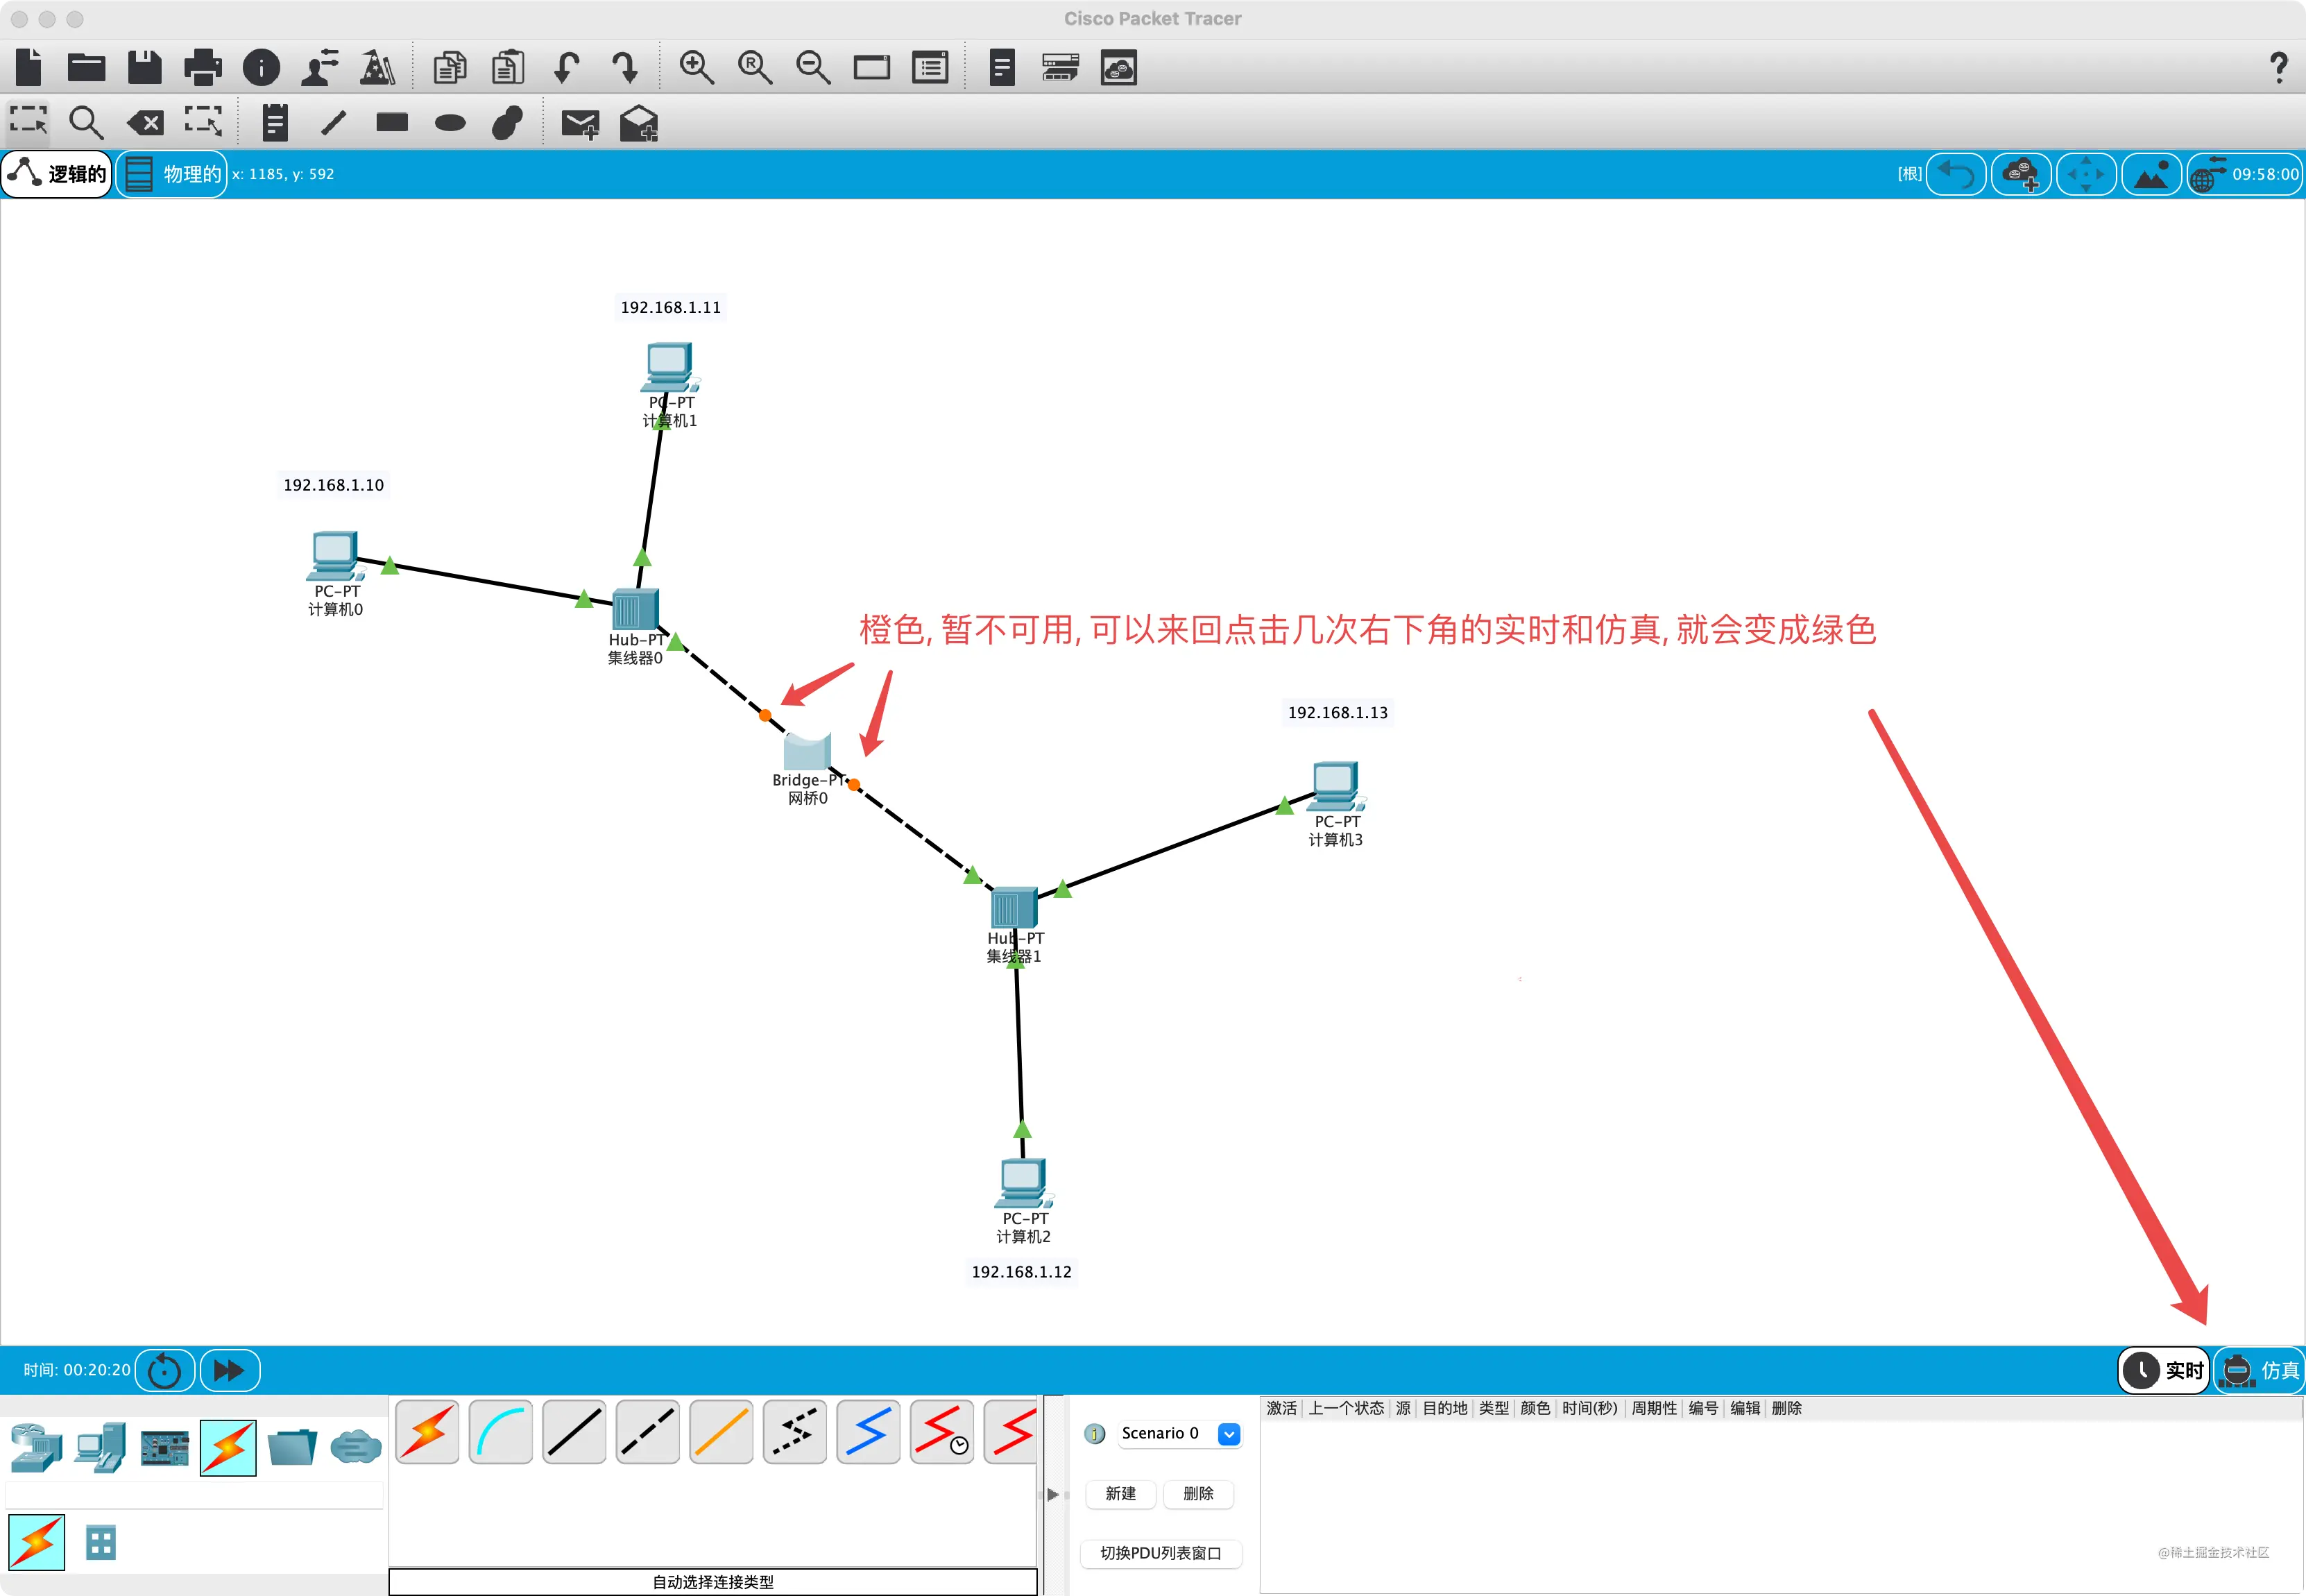Print the workspace with the printer icon

coord(203,67)
